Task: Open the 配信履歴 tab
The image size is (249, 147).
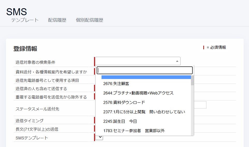Action: 57,20
